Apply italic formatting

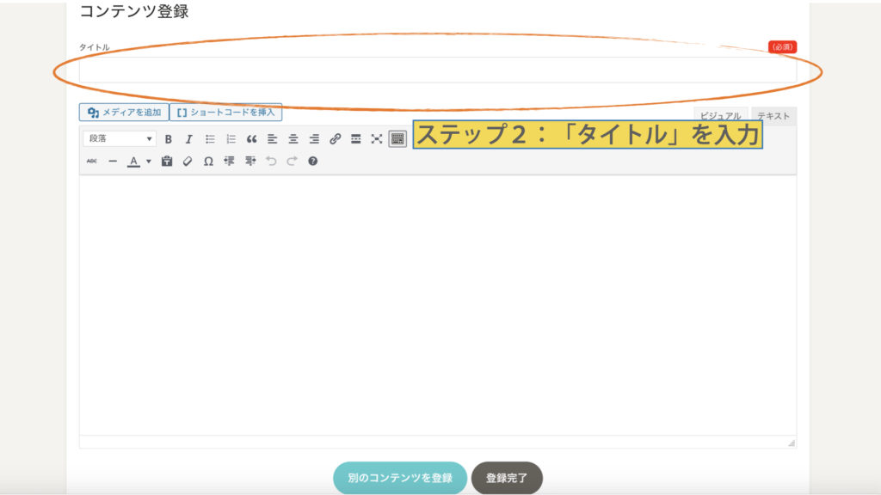[x=188, y=139]
